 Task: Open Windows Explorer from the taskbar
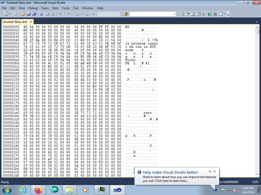[69, 190]
